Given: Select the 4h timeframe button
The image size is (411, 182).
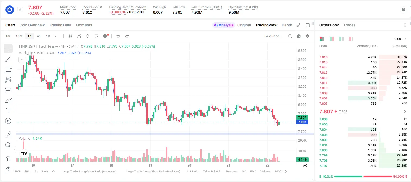Looking at the screenshot, I should click(x=39, y=36).
